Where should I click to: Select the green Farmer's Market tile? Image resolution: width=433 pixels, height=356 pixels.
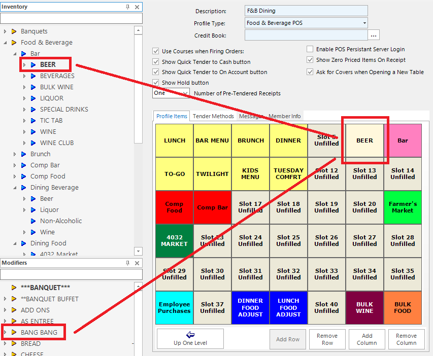click(x=403, y=207)
